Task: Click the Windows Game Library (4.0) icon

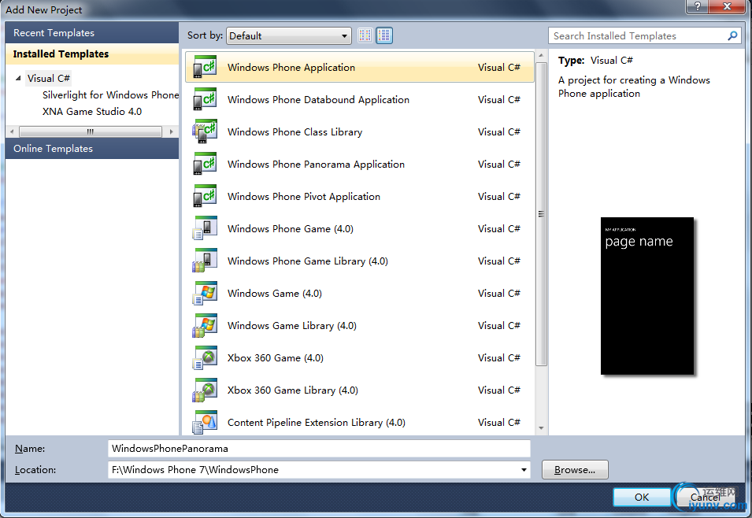Action: click(x=205, y=325)
